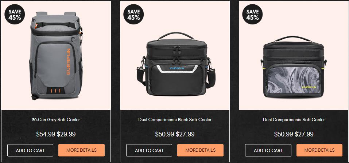Add the 30-Can Grey Soft Cooler to cart
The height and width of the screenshot is (163, 349).
pos(30,150)
